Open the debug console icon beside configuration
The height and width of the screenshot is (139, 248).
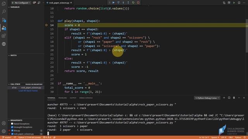tap(39, 3)
